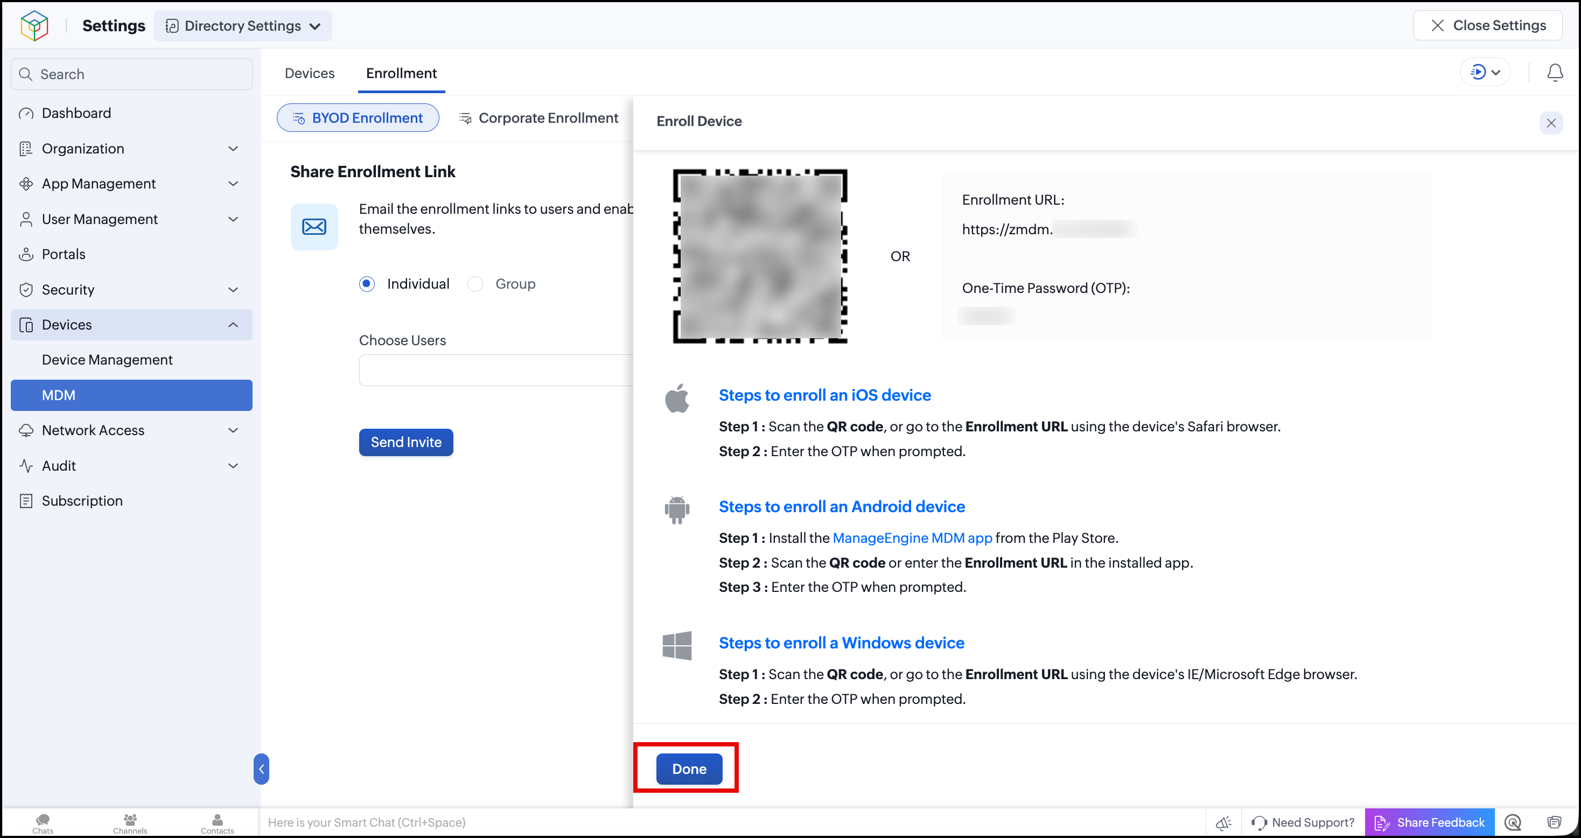1581x838 pixels.
Task: Collapse the Devices section chevron
Action: (x=233, y=325)
